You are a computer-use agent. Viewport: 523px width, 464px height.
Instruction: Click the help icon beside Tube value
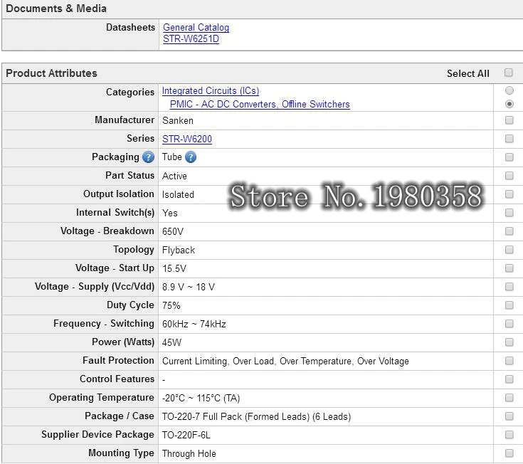click(x=191, y=157)
